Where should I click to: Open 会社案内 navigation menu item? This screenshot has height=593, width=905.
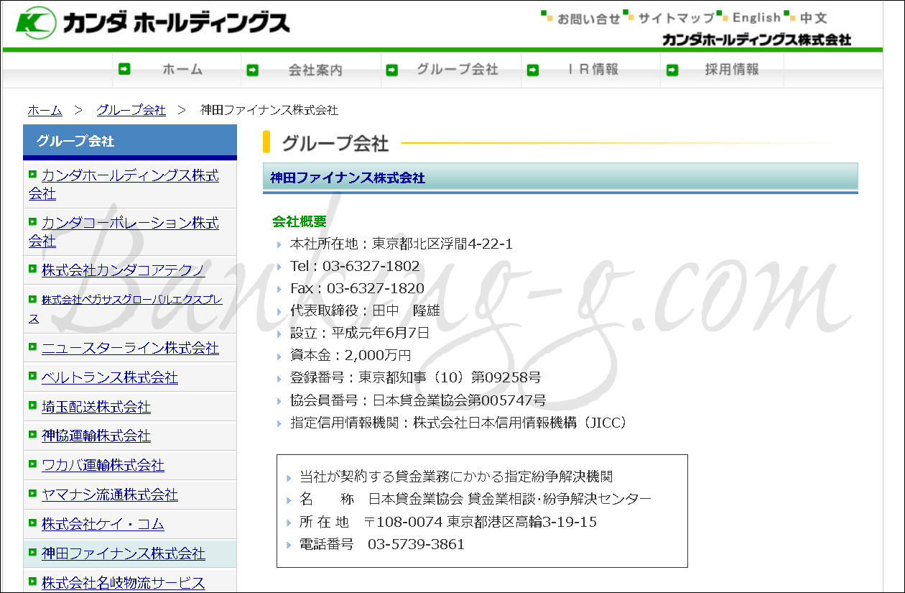315,70
